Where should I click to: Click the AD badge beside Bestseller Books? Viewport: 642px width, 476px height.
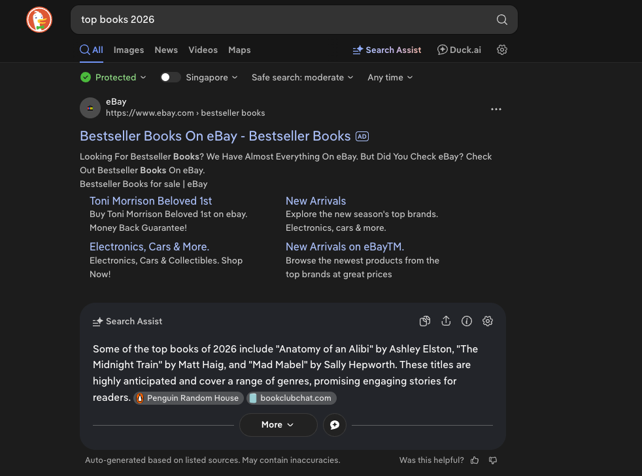(362, 137)
